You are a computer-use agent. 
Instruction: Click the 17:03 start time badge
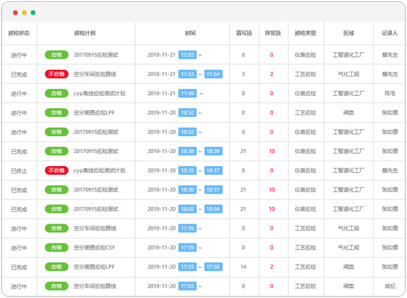[187, 286]
